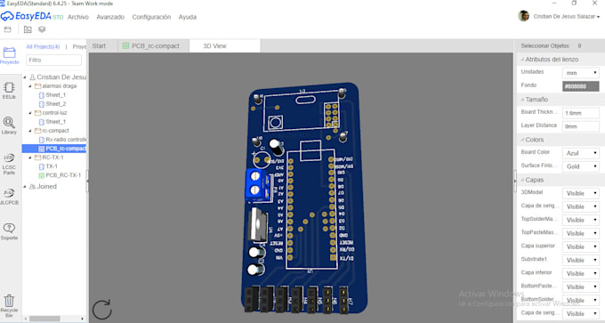Open the Recycle Bin
This screenshot has width=605, height=323.
[x=9, y=306]
